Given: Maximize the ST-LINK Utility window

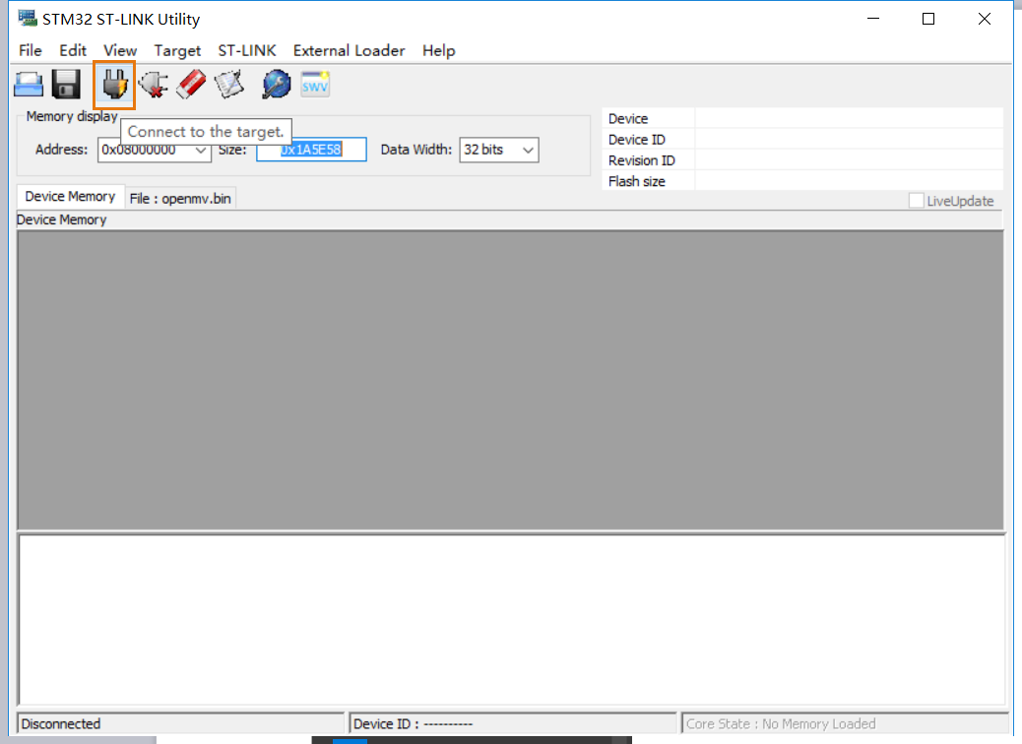Looking at the screenshot, I should pyautogui.click(x=928, y=19).
